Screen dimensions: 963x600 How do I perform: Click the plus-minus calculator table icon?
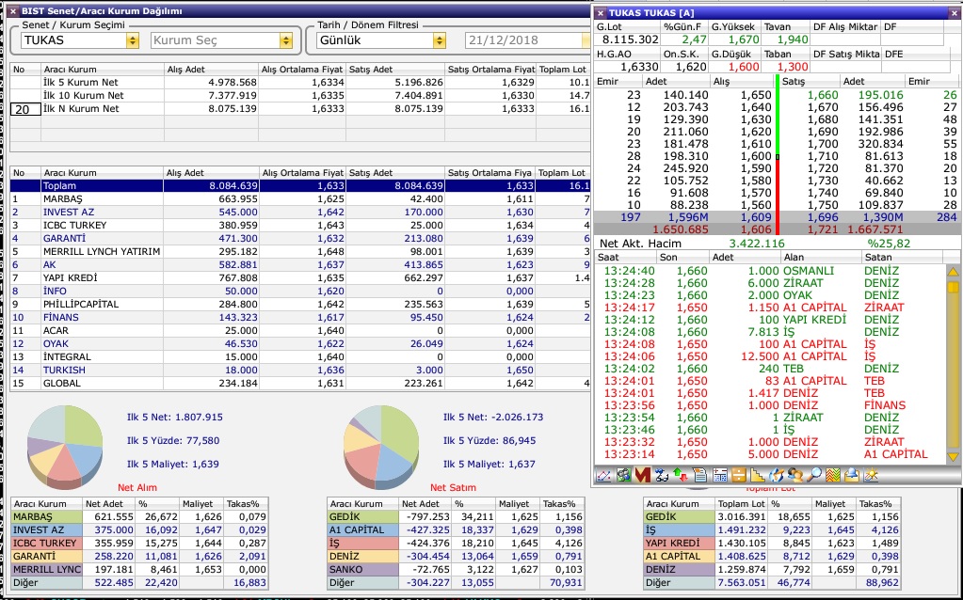point(719,475)
